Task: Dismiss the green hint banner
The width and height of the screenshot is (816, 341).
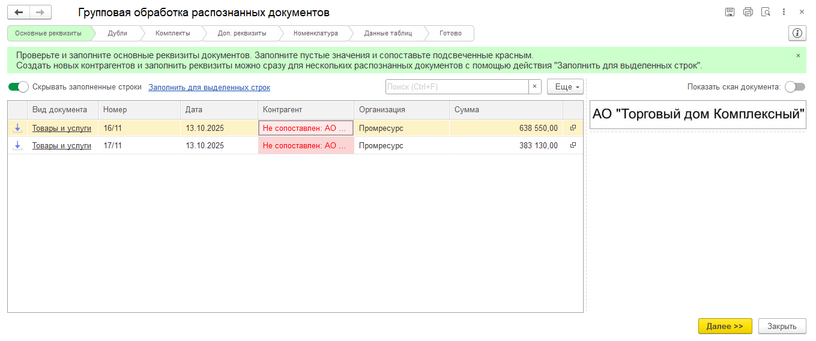Action: (x=798, y=55)
